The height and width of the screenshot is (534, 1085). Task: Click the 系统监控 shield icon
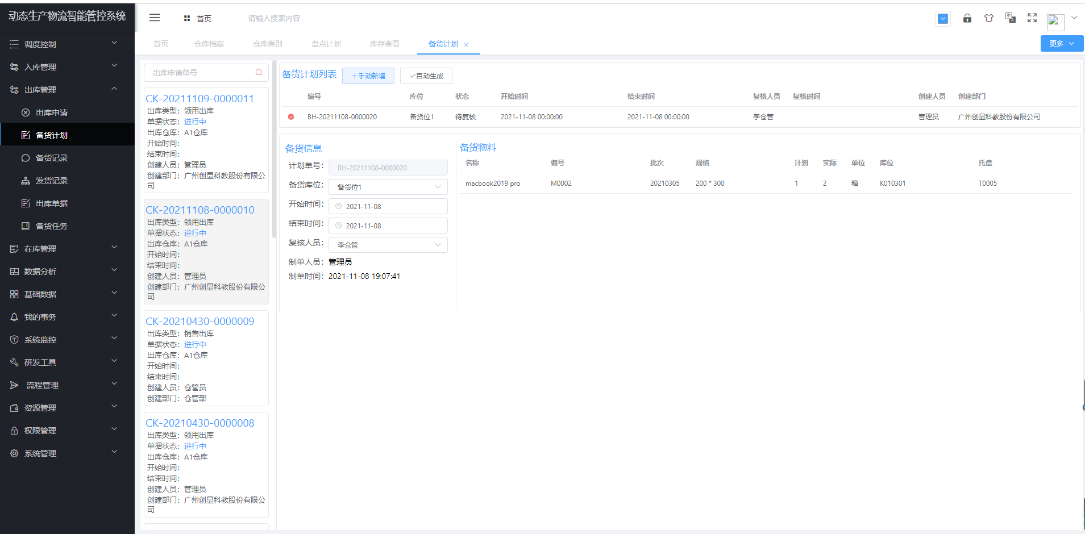pyautogui.click(x=14, y=340)
